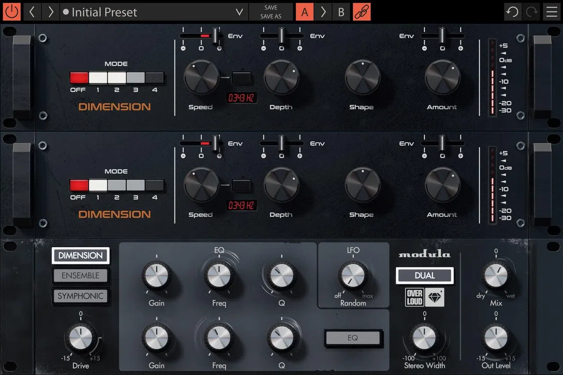Viewport: 563px width, 375px height.
Task: Click the top unit Depth knob
Action: [281, 77]
